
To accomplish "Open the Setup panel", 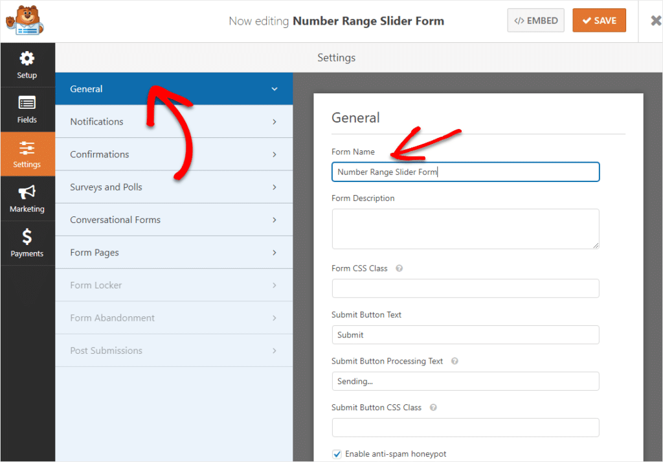I will (x=27, y=64).
